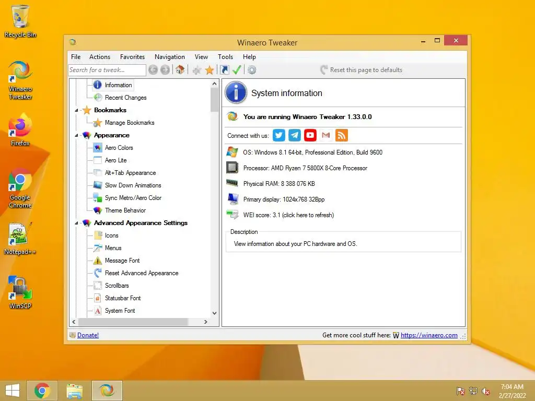The height and width of the screenshot is (401, 535).
Task: Select Menus tree item
Action: point(113,248)
